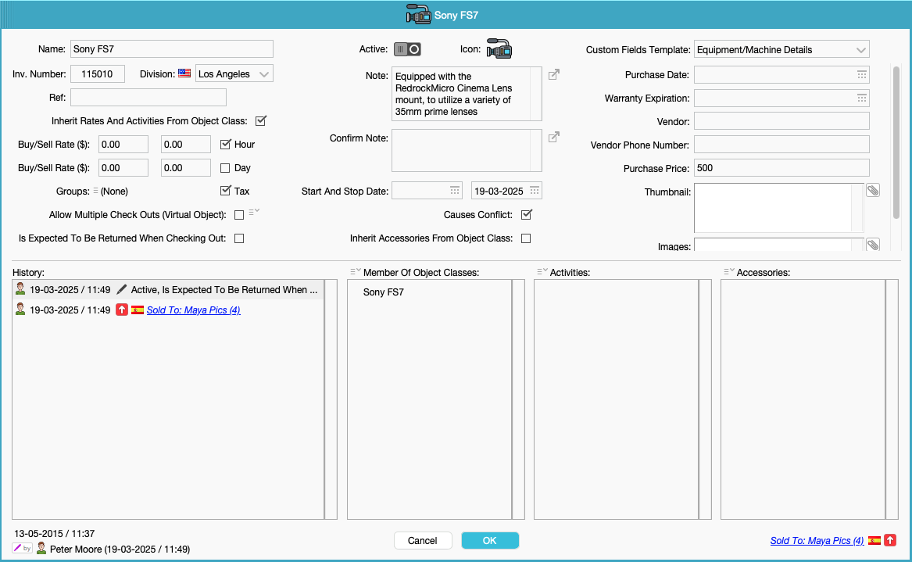The image size is (912, 562).
Task: Check the Day rate checkbox
Action: (x=225, y=168)
